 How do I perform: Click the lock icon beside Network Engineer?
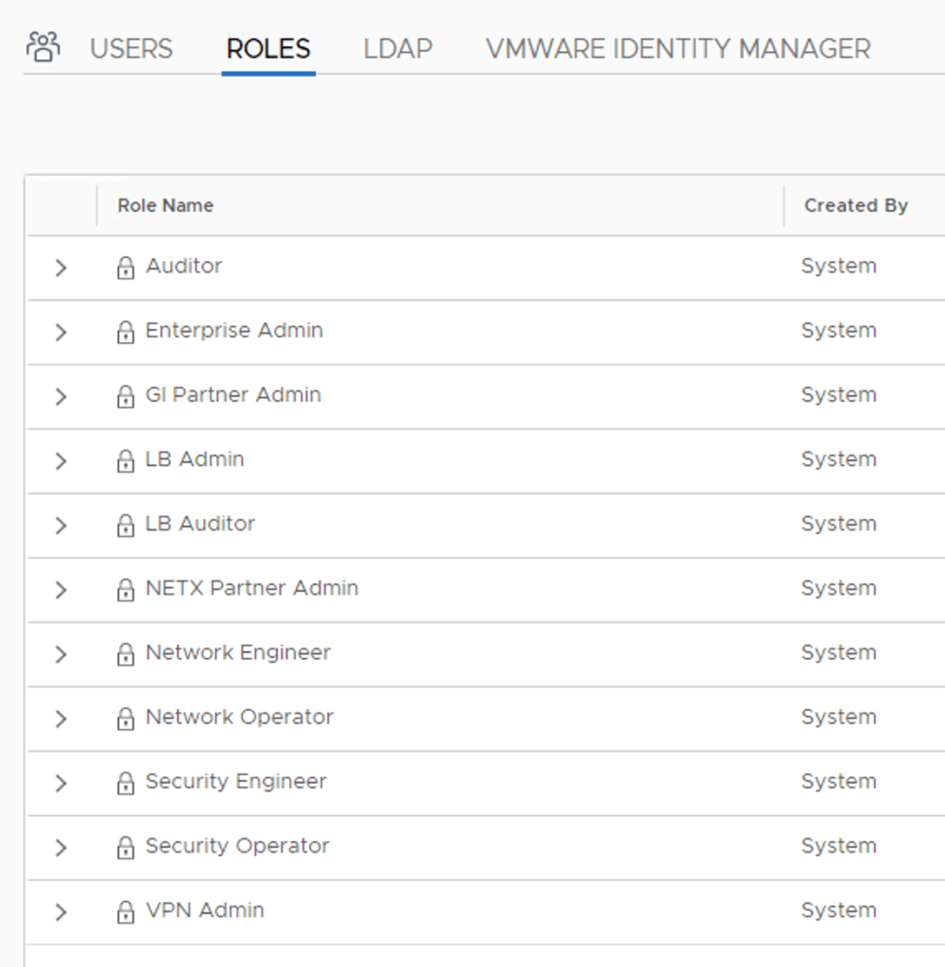click(x=126, y=654)
